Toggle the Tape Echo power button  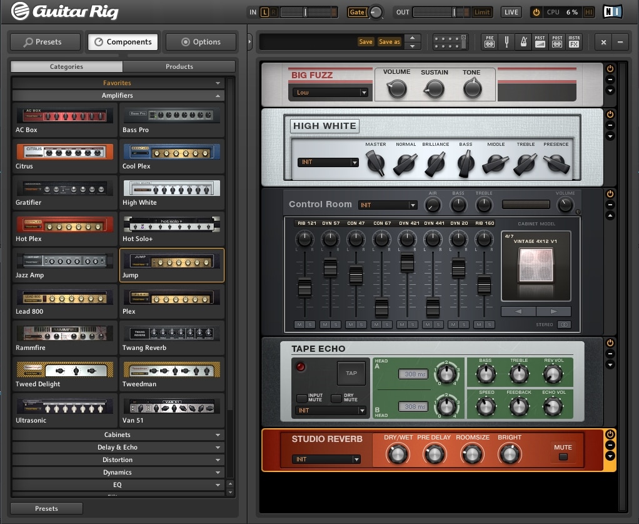pyautogui.click(x=610, y=343)
